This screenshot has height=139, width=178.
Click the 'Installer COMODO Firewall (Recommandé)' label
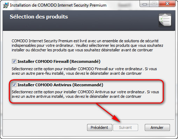tap(59, 61)
